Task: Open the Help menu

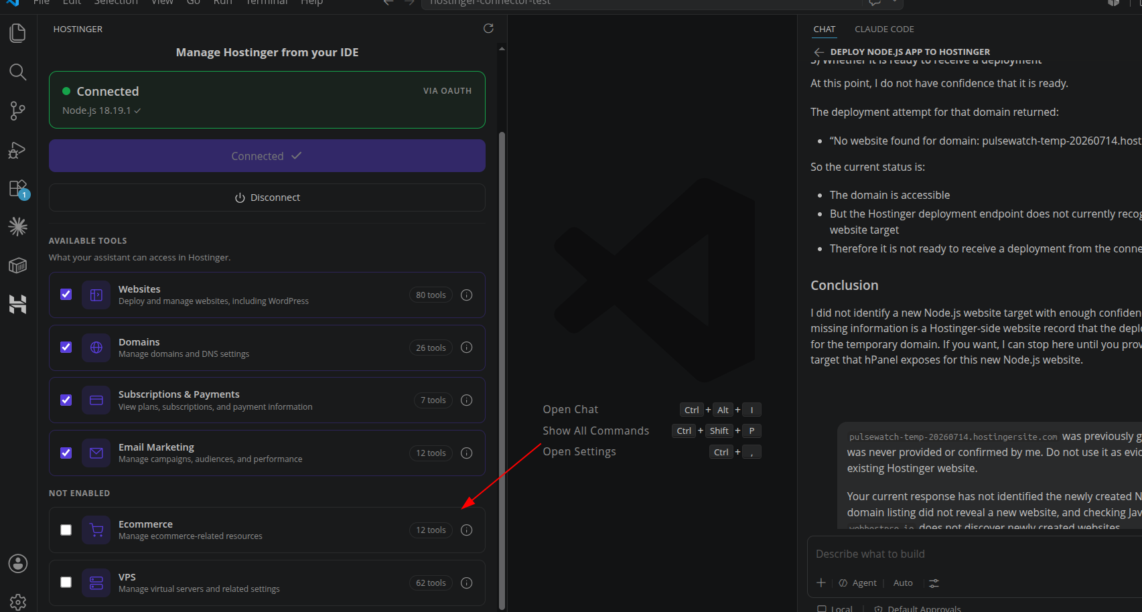Action: point(311,3)
